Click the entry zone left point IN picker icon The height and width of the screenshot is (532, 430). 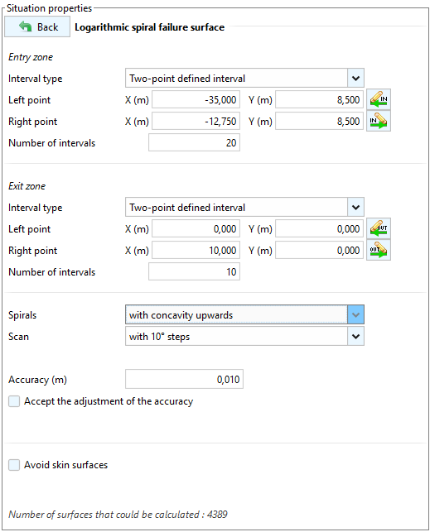click(379, 99)
